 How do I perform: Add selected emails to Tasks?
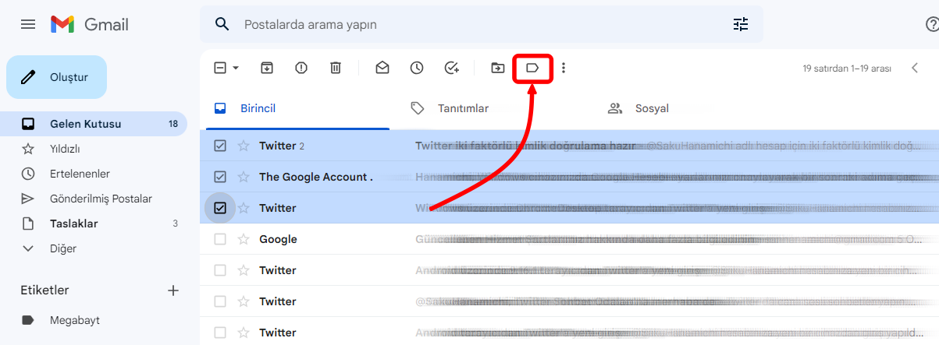[x=451, y=68]
